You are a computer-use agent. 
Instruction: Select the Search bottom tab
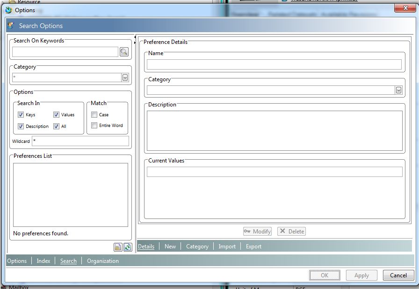(x=68, y=261)
